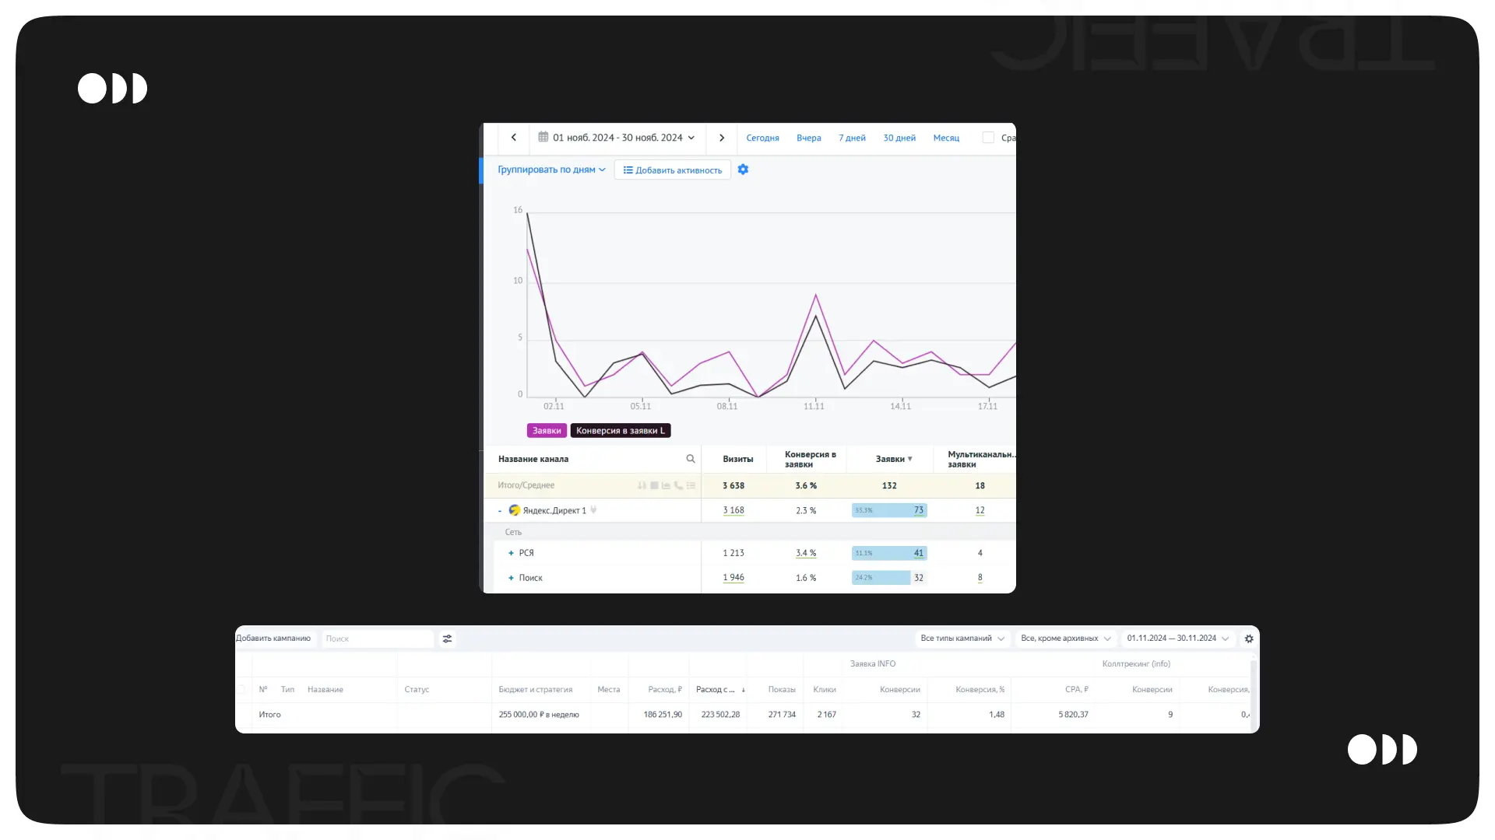Click Яндекс.Директ 1 channel logo icon
1495x840 pixels.
[x=514, y=510]
